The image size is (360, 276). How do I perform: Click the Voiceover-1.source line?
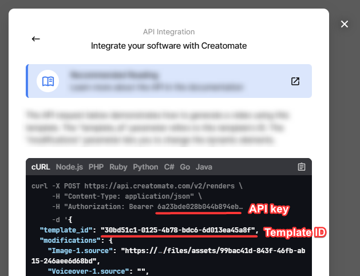92,271
